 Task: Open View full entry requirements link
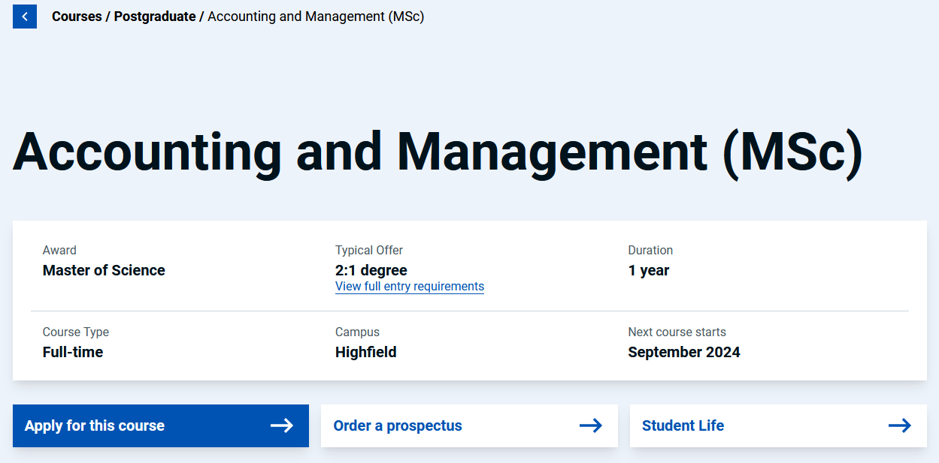(410, 287)
